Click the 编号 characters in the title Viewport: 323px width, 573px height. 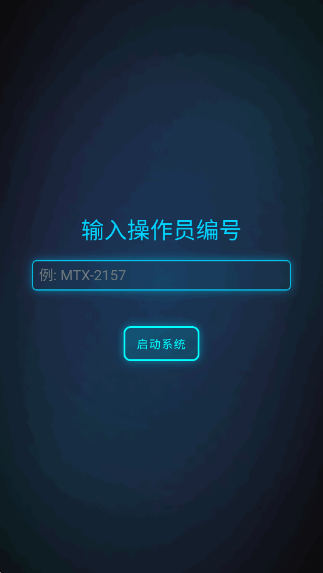coord(219,230)
